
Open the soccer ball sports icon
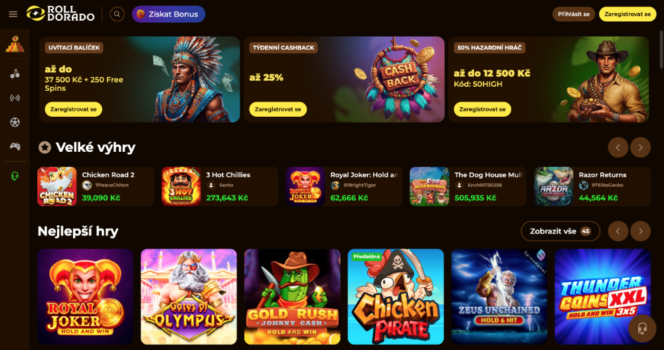tap(15, 122)
